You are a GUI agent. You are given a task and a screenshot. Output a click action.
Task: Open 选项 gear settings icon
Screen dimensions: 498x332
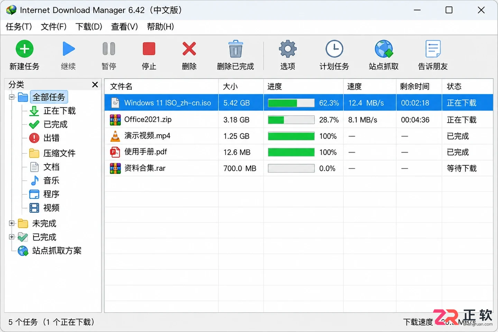point(288,49)
